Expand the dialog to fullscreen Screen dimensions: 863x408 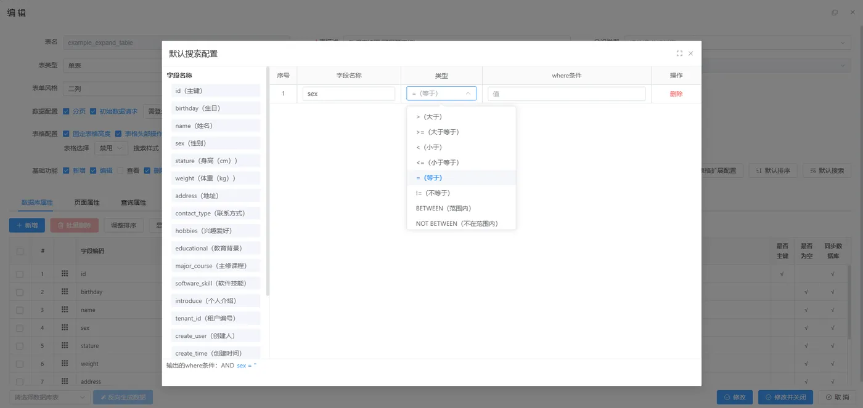(679, 53)
